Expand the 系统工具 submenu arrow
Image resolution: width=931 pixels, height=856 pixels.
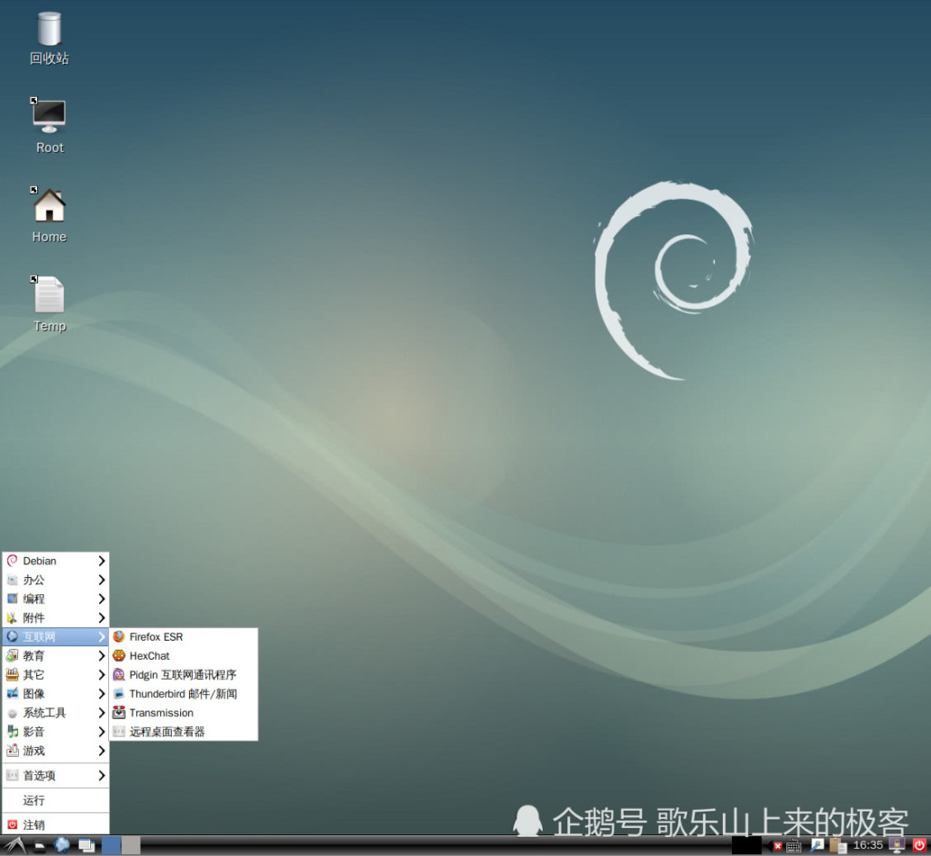(x=102, y=713)
